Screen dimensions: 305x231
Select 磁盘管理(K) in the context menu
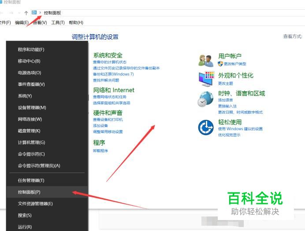pyautogui.click(x=47, y=131)
